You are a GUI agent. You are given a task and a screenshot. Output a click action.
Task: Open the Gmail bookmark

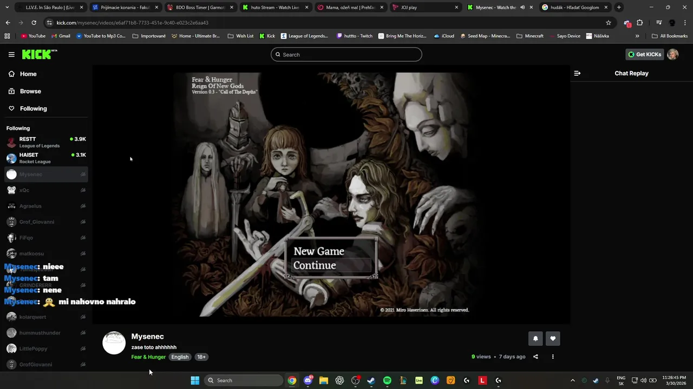point(61,36)
